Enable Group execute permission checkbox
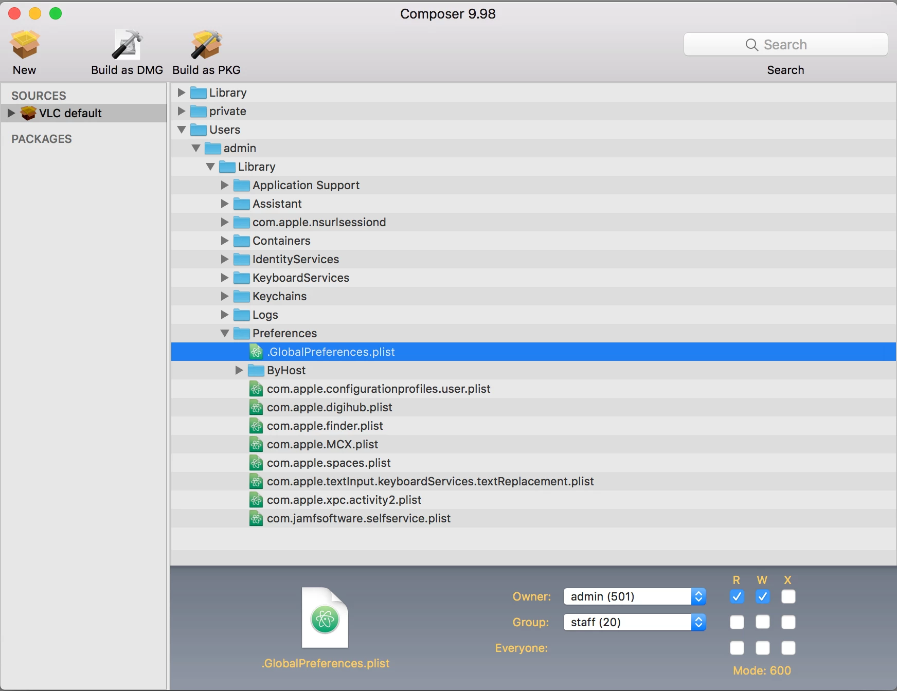 click(x=788, y=622)
